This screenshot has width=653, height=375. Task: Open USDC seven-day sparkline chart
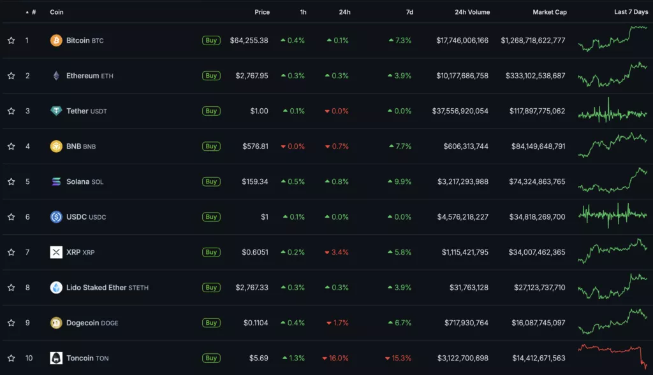pos(612,215)
